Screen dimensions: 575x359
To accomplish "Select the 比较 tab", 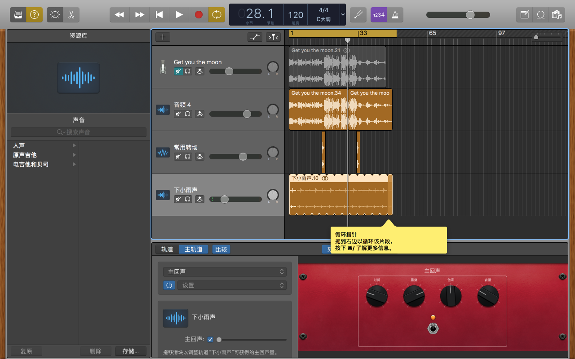I will 221,250.
